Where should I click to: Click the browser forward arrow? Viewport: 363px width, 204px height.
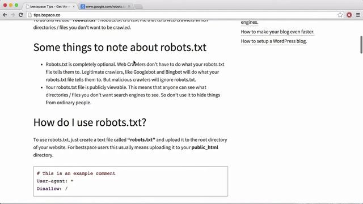pos(12,15)
